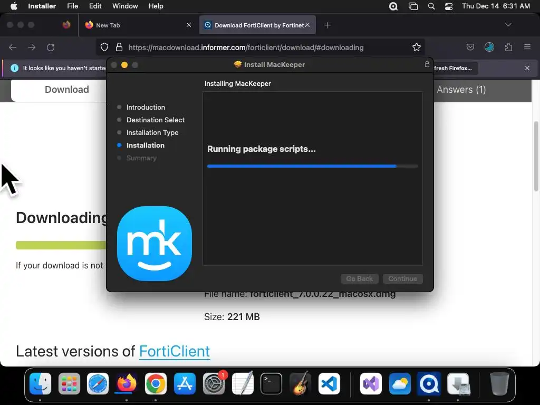Click the Refresh Firefox button in notification bar
The width and height of the screenshot is (540, 405).
(x=455, y=68)
